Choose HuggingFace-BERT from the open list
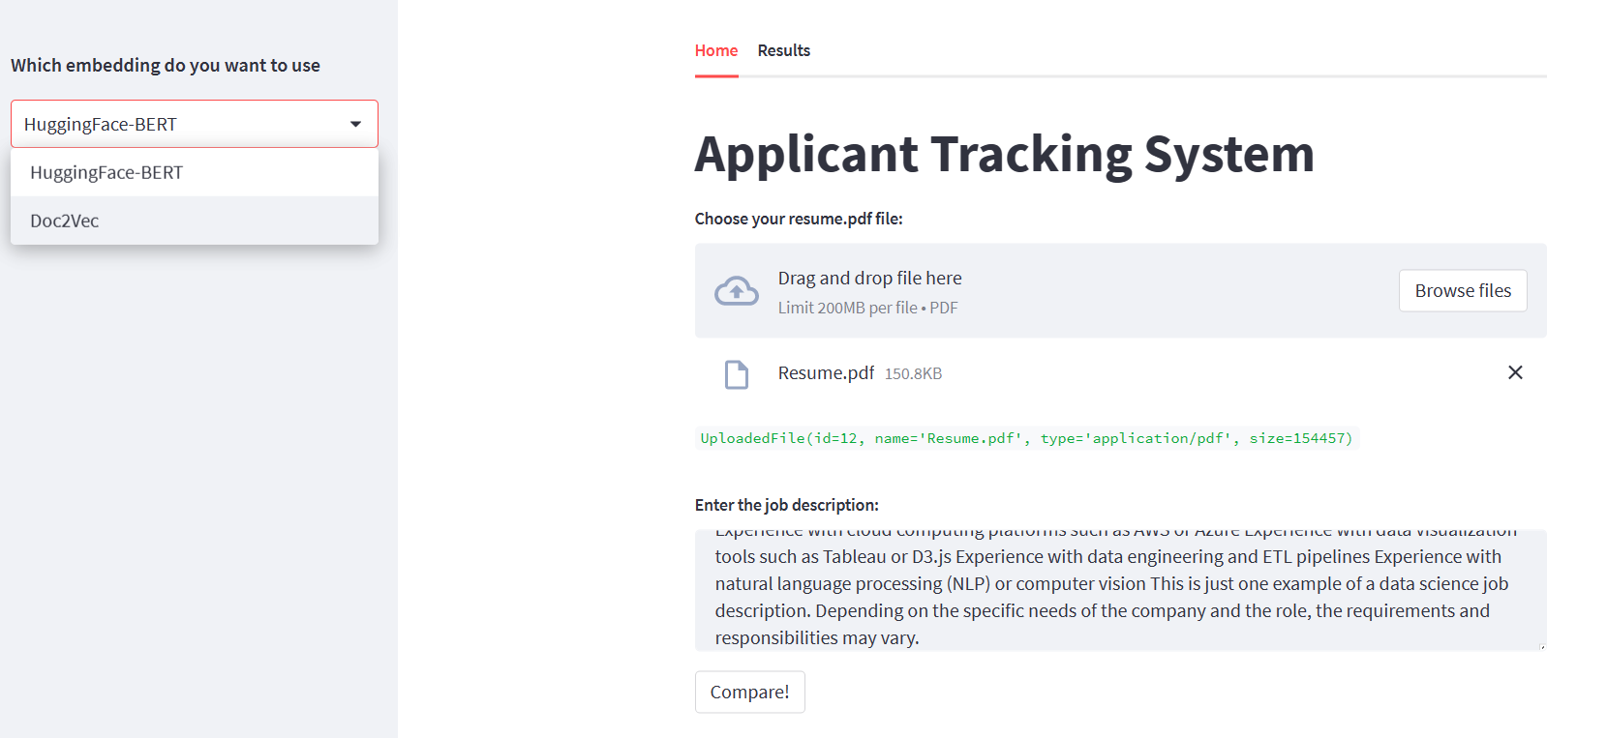The width and height of the screenshot is (1607, 738). (106, 172)
